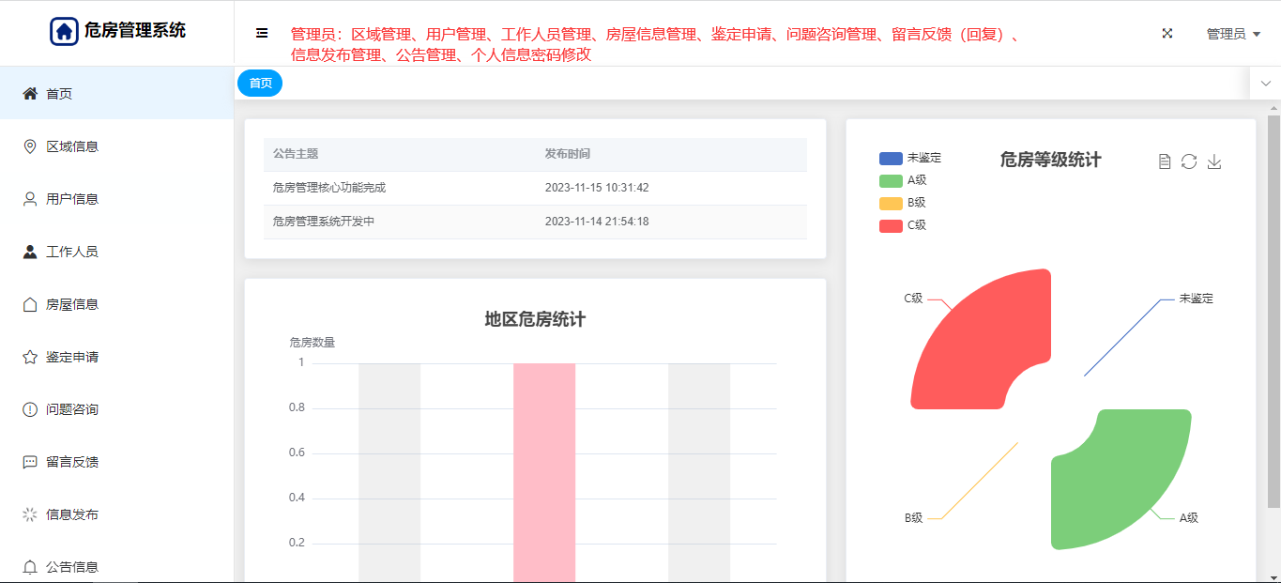Click the 问题咨询 sidebar item
Image resolution: width=1281 pixels, height=583 pixels.
(116, 409)
